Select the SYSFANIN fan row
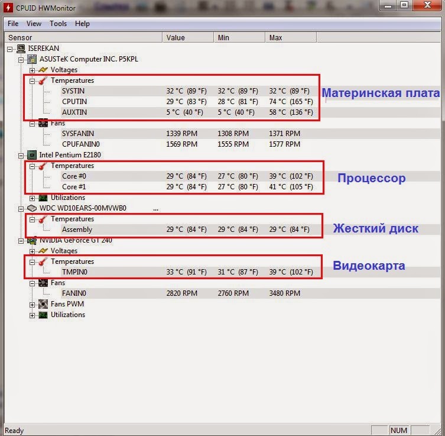This screenshot has width=445, height=436. [x=251, y=134]
